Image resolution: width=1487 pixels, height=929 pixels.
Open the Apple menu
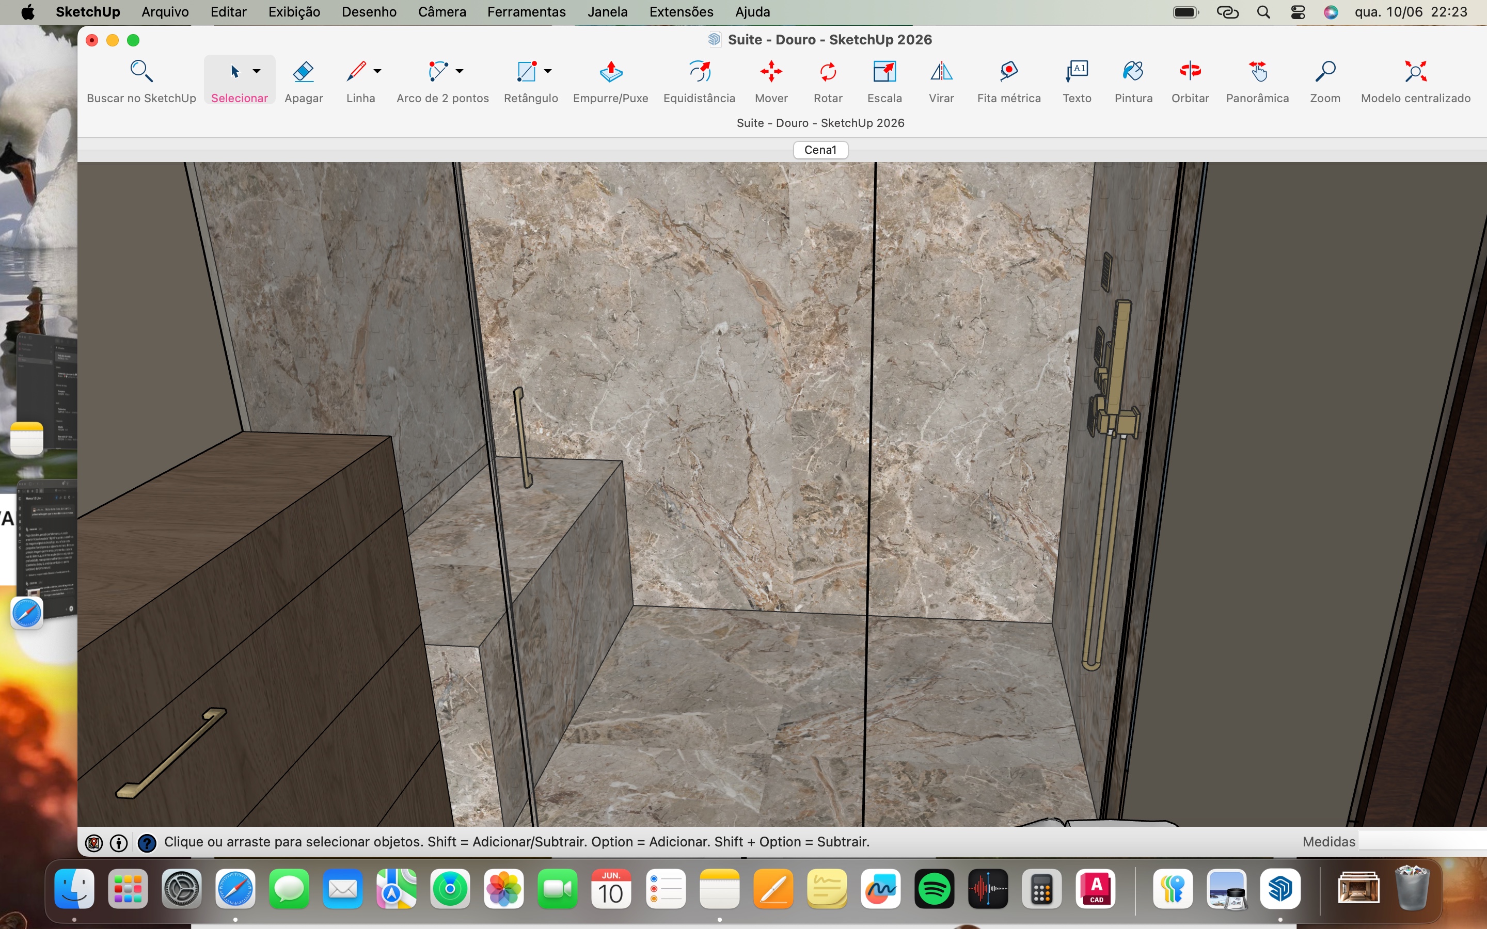point(28,12)
